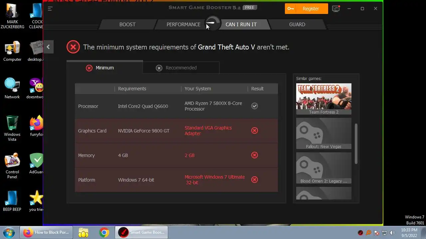Open the folder icon in taskbar

pyautogui.click(x=84, y=232)
